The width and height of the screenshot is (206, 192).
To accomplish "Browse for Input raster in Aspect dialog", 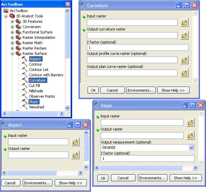I will [x=75, y=142].
